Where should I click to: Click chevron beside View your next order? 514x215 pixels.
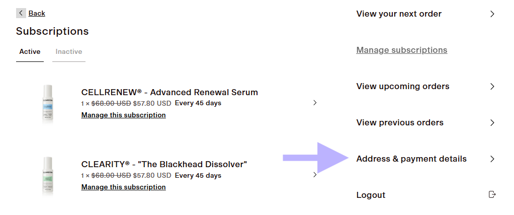point(492,14)
